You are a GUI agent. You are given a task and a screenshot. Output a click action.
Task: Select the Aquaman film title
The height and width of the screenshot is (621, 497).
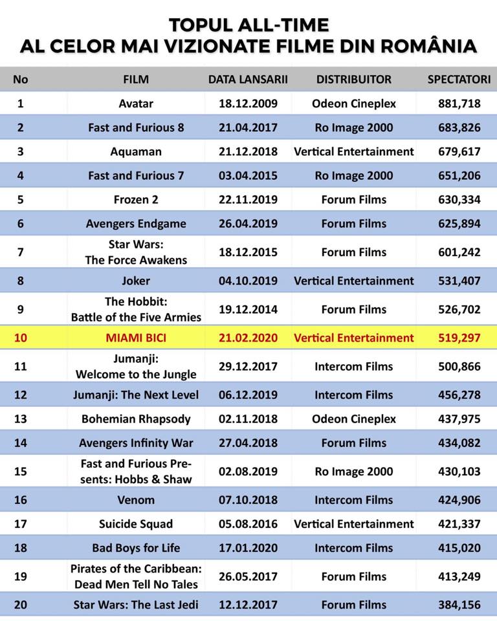click(136, 151)
